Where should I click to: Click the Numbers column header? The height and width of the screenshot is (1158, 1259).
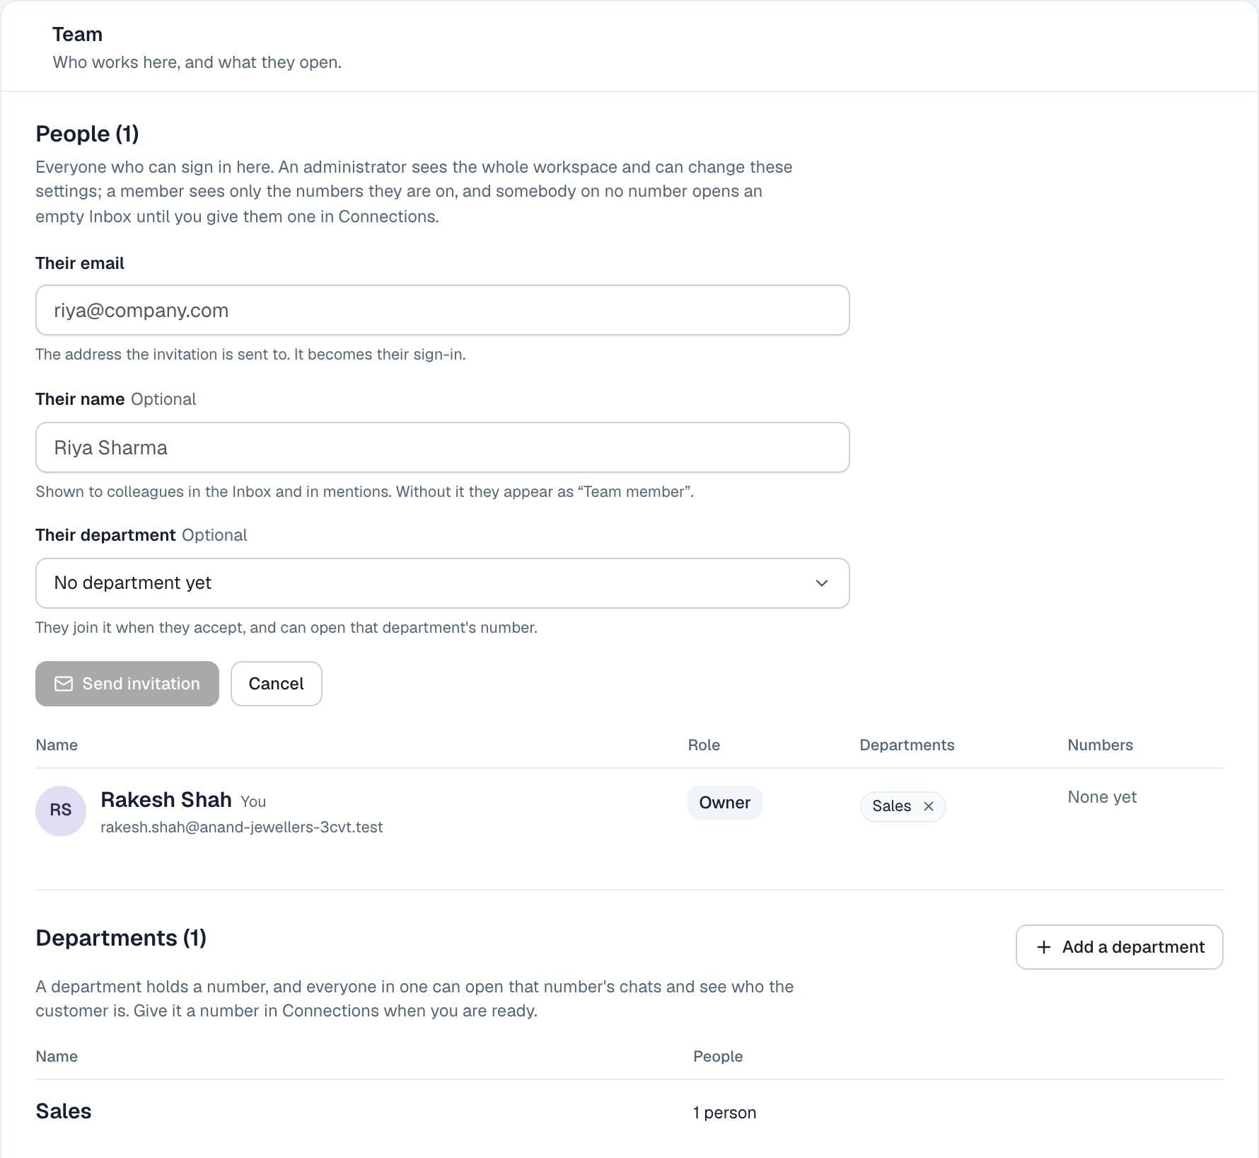[x=1100, y=745]
